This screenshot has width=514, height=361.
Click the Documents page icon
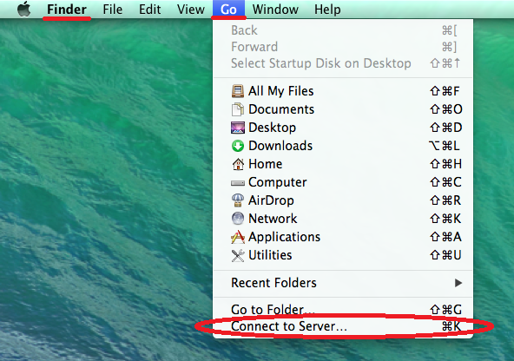pyautogui.click(x=238, y=109)
